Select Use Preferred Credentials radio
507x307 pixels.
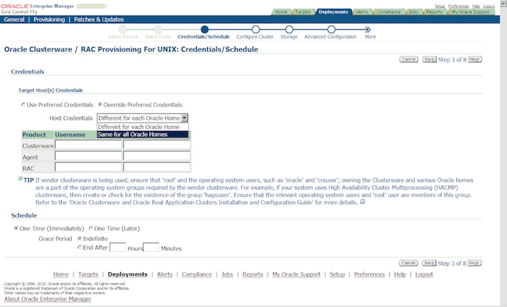tap(23, 105)
